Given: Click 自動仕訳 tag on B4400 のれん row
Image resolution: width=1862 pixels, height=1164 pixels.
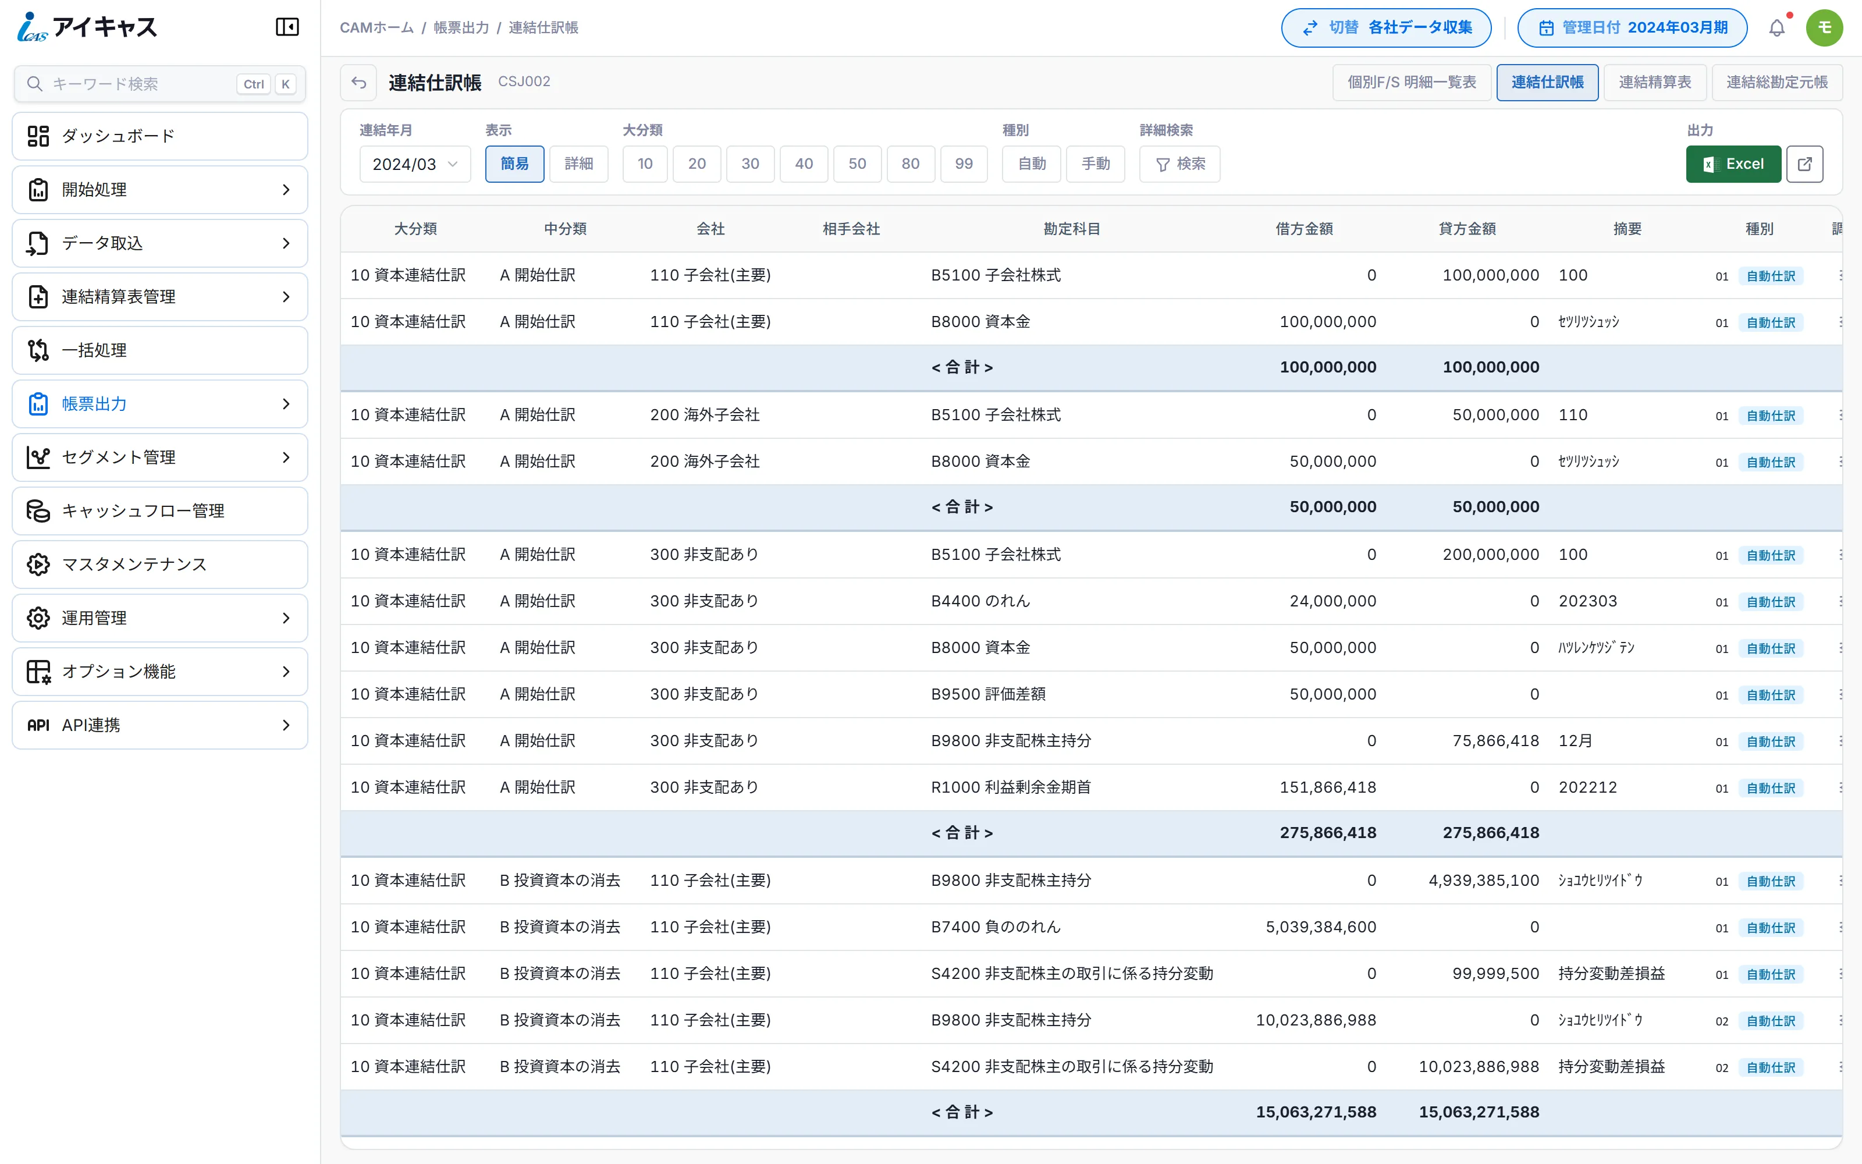Looking at the screenshot, I should 1771,602.
